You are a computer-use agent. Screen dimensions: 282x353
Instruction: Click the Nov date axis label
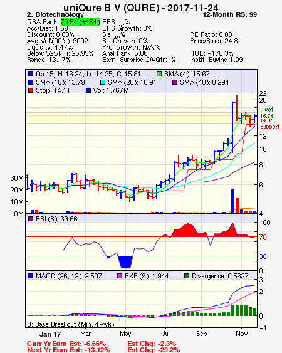tap(242, 334)
